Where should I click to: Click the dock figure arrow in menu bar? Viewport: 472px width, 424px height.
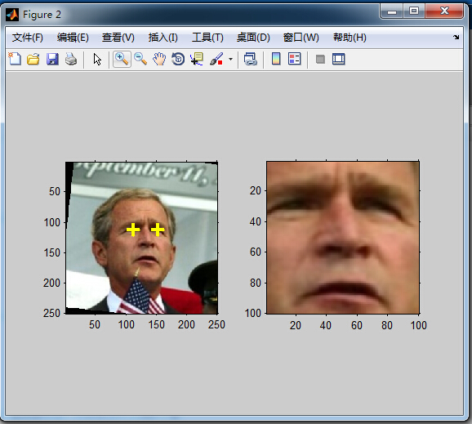456,38
